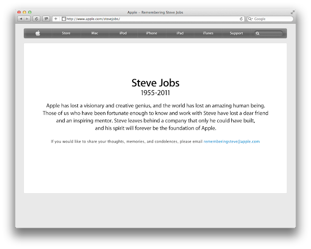Open the Support navigation tab
This screenshot has width=311, height=249.
tap(236, 33)
